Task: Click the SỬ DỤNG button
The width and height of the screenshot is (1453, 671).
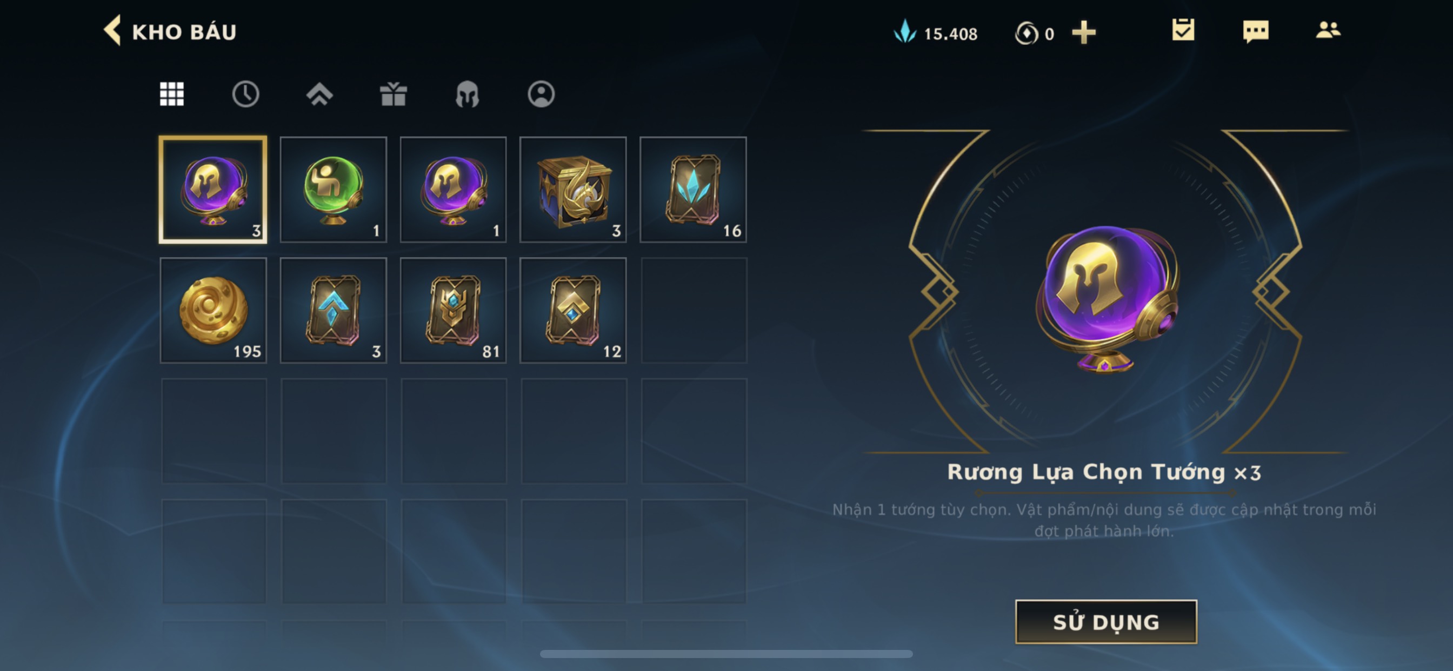Action: tap(1105, 621)
